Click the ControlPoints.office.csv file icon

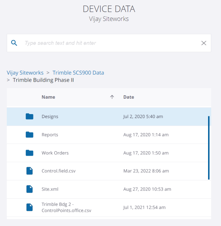(x=30, y=207)
